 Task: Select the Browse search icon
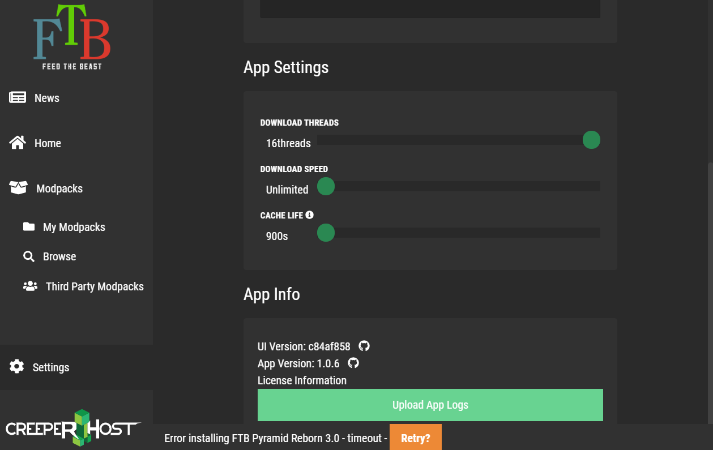coord(29,256)
